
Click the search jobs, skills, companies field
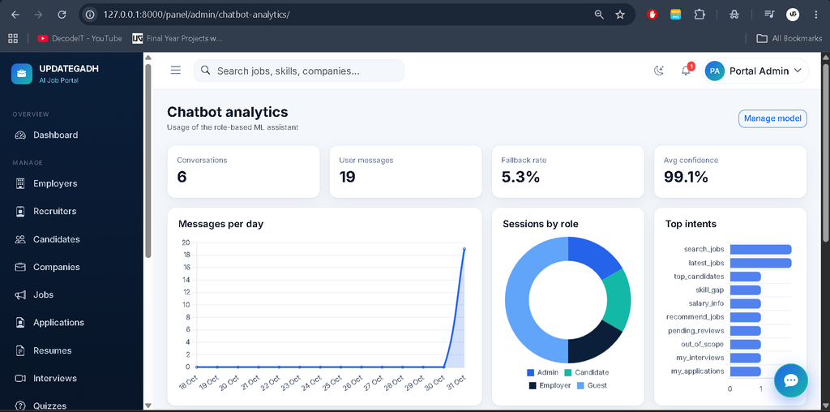pyautogui.click(x=299, y=71)
